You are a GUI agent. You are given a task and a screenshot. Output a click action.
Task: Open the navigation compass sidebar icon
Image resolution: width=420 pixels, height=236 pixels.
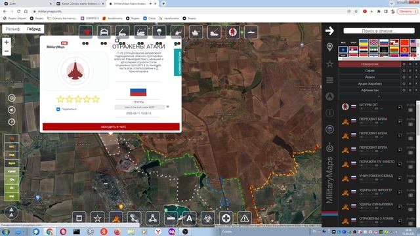[x=329, y=96]
